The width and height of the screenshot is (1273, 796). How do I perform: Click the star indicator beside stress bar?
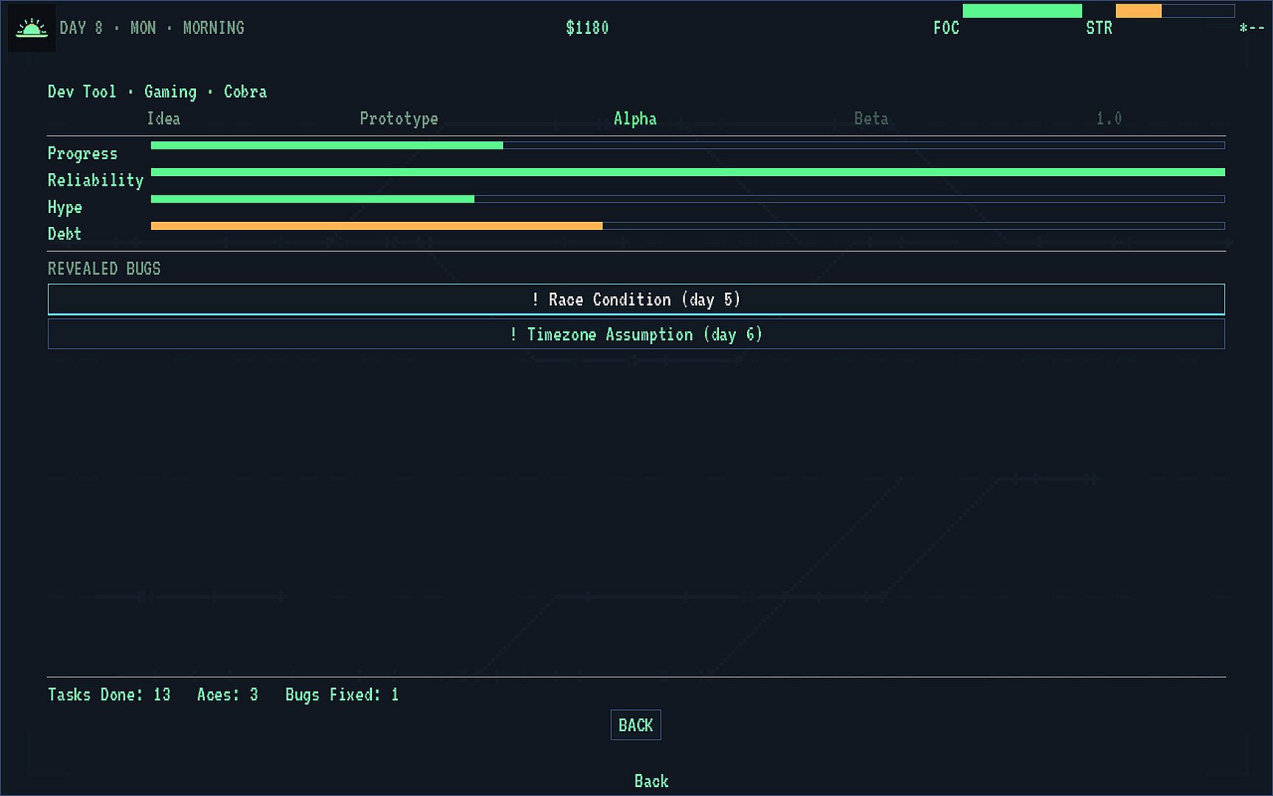[x=1251, y=28]
